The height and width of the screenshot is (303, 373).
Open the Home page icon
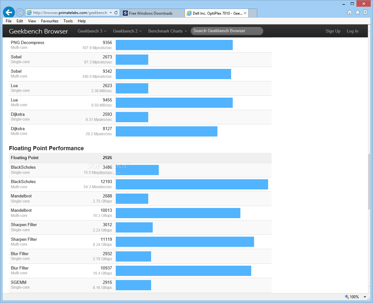(350, 12)
